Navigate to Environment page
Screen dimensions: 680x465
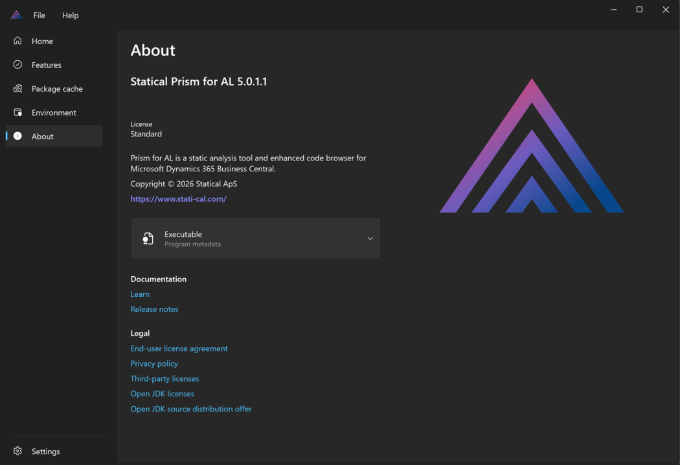coord(54,112)
